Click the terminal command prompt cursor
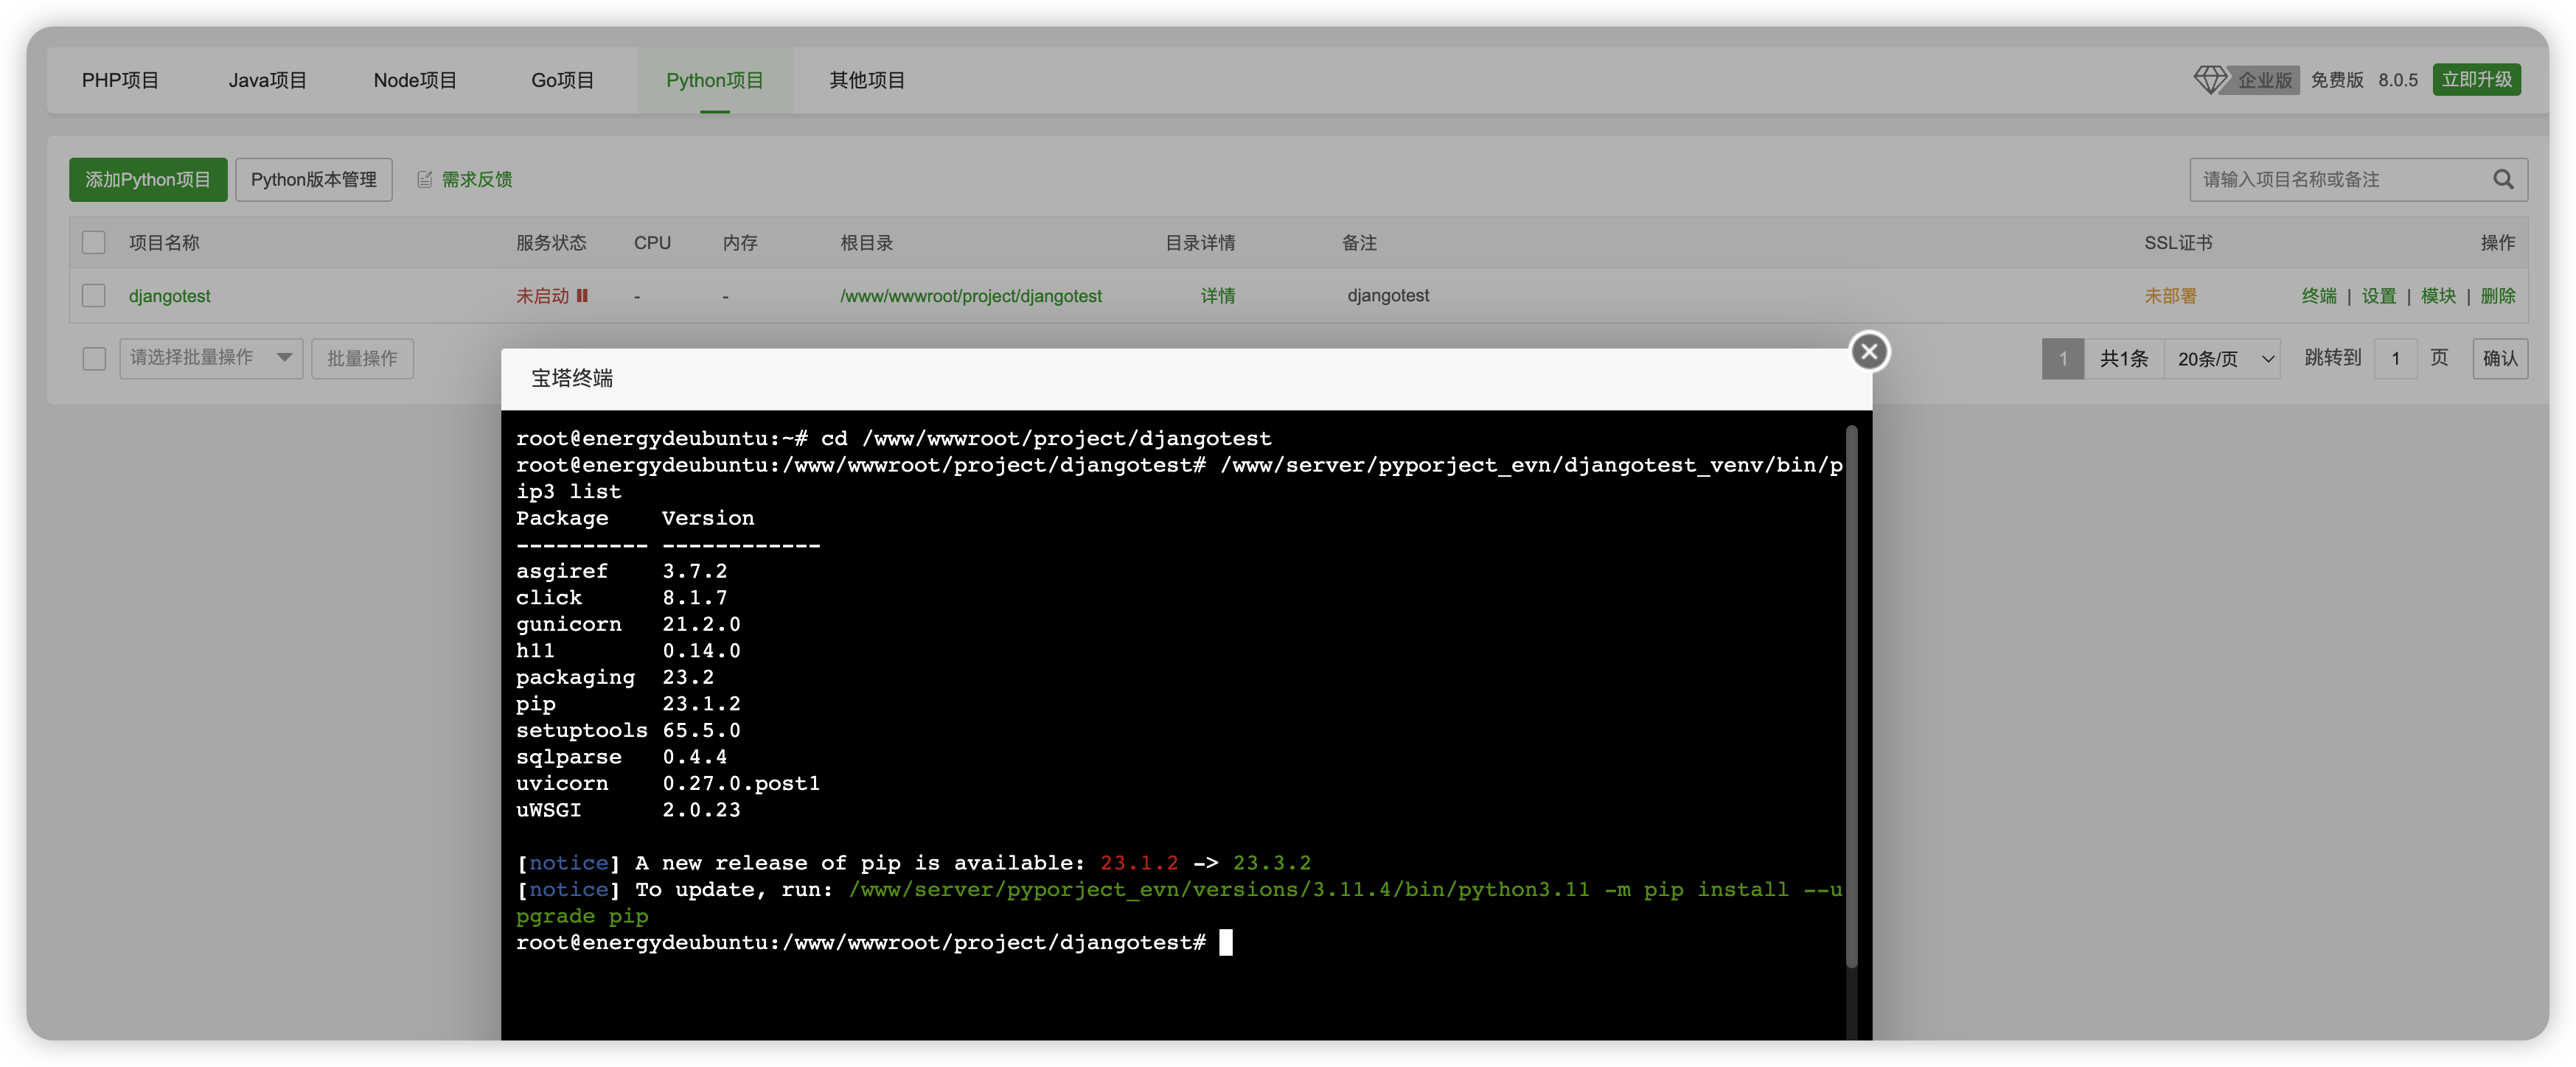Screen dimensions: 2576x1067 1226,942
